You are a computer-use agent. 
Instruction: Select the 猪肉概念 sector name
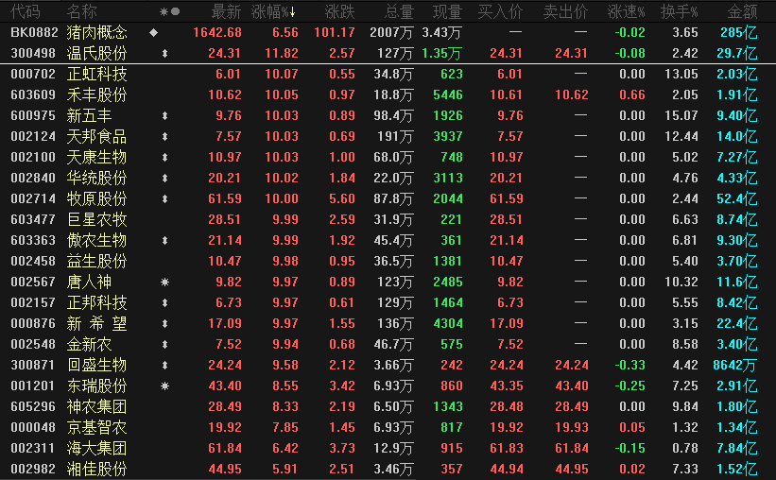point(97,33)
